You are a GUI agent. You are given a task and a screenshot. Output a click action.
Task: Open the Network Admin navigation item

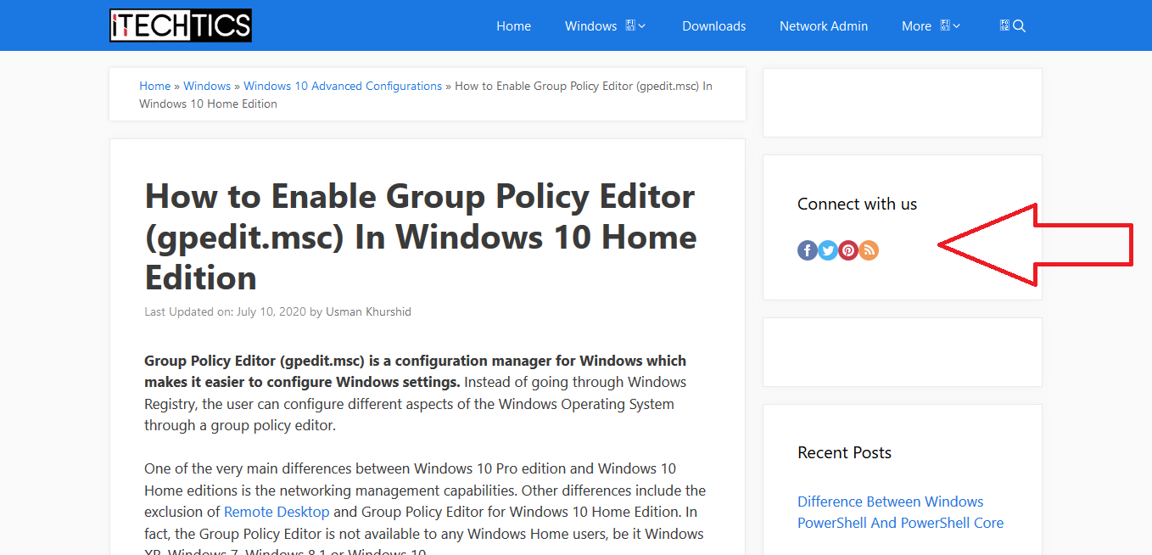tap(824, 26)
